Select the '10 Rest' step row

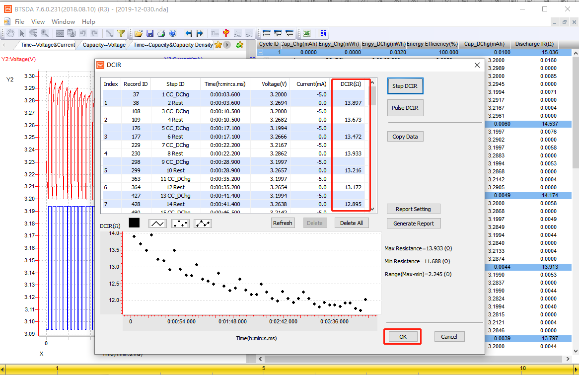(233, 171)
